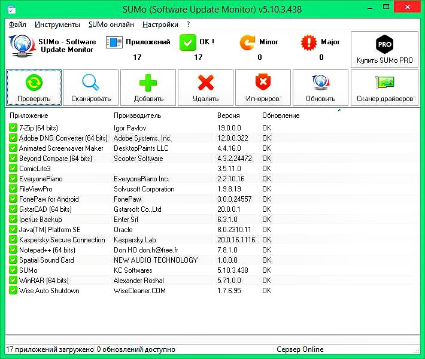Click the status icon for Iperius Backup
Screen dimensions: 425x359
click(x=13, y=219)
